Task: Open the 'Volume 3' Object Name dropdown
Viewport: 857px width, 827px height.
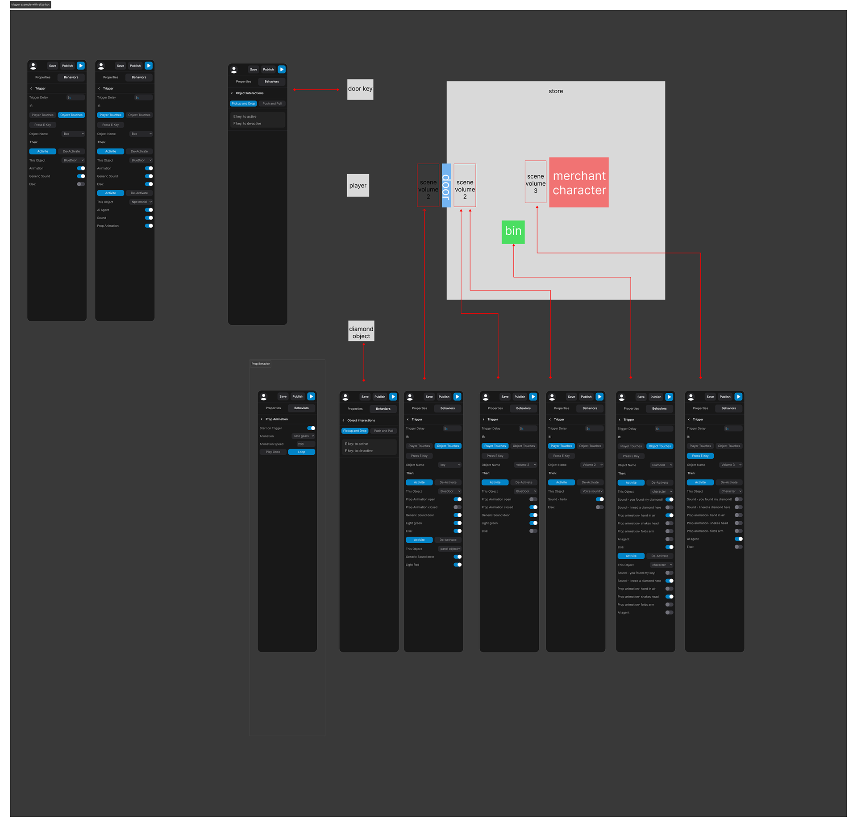Action: coord(731,465)
